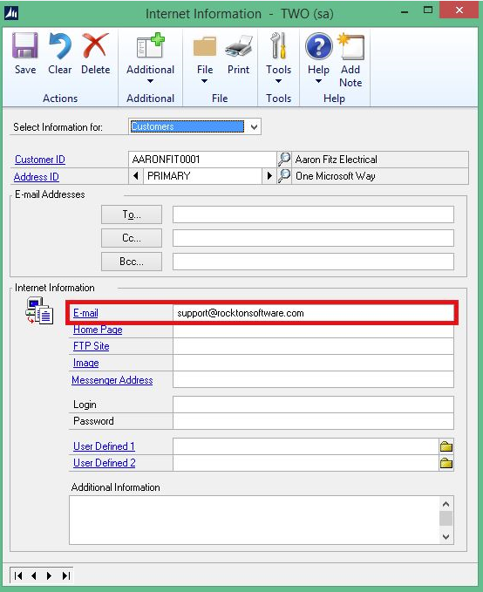Go to next Address ID arrow

click(x=269, y=176)
